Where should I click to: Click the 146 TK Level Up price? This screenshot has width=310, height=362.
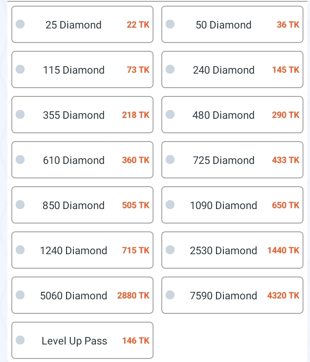click(x=136, y=341)
